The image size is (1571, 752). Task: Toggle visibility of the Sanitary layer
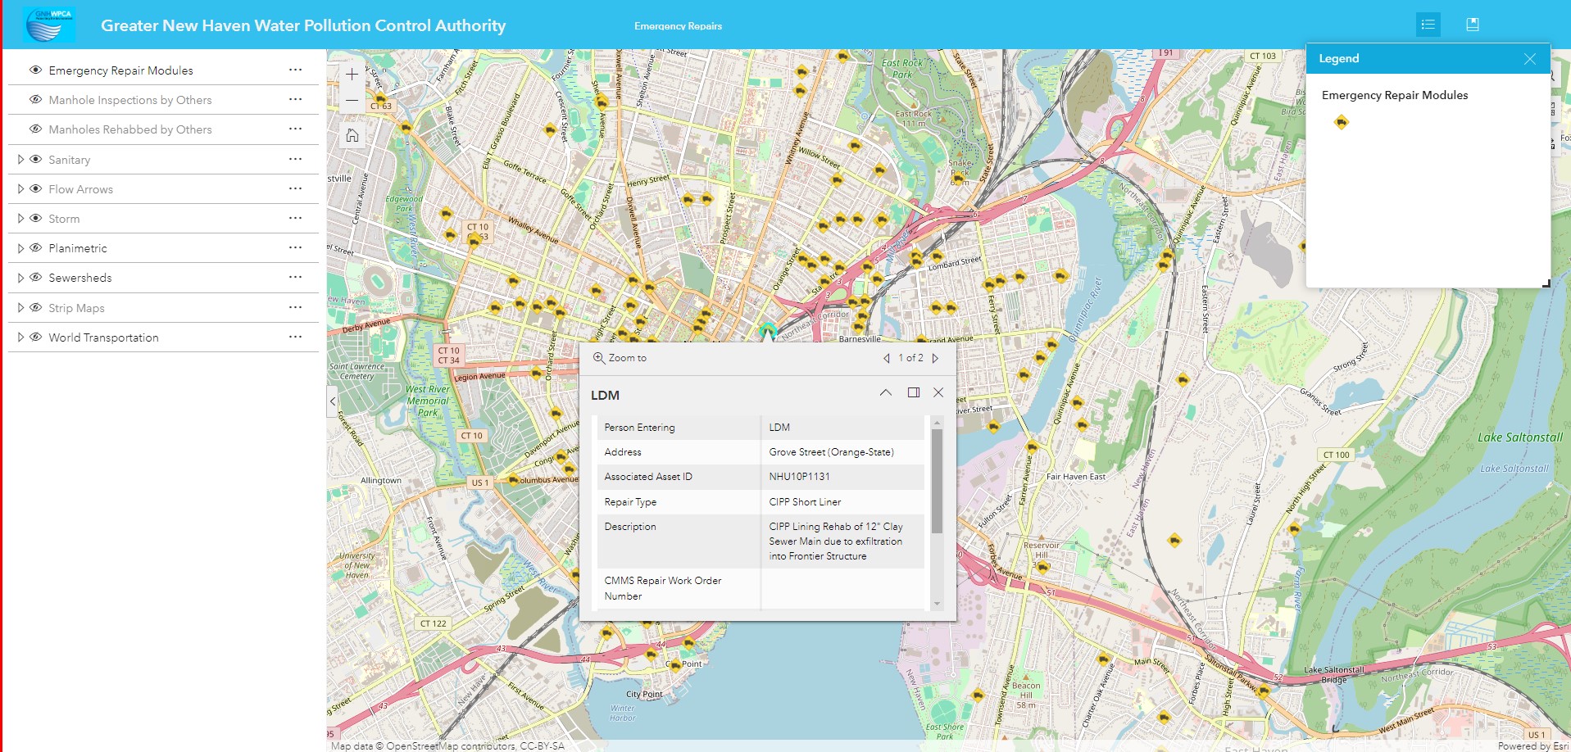(x=35, y=159)
